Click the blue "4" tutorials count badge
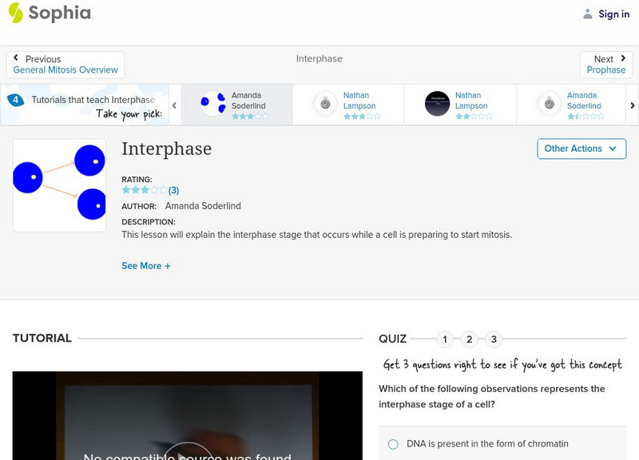The height and width of the screenshot is (460, 639). point(14,99)
